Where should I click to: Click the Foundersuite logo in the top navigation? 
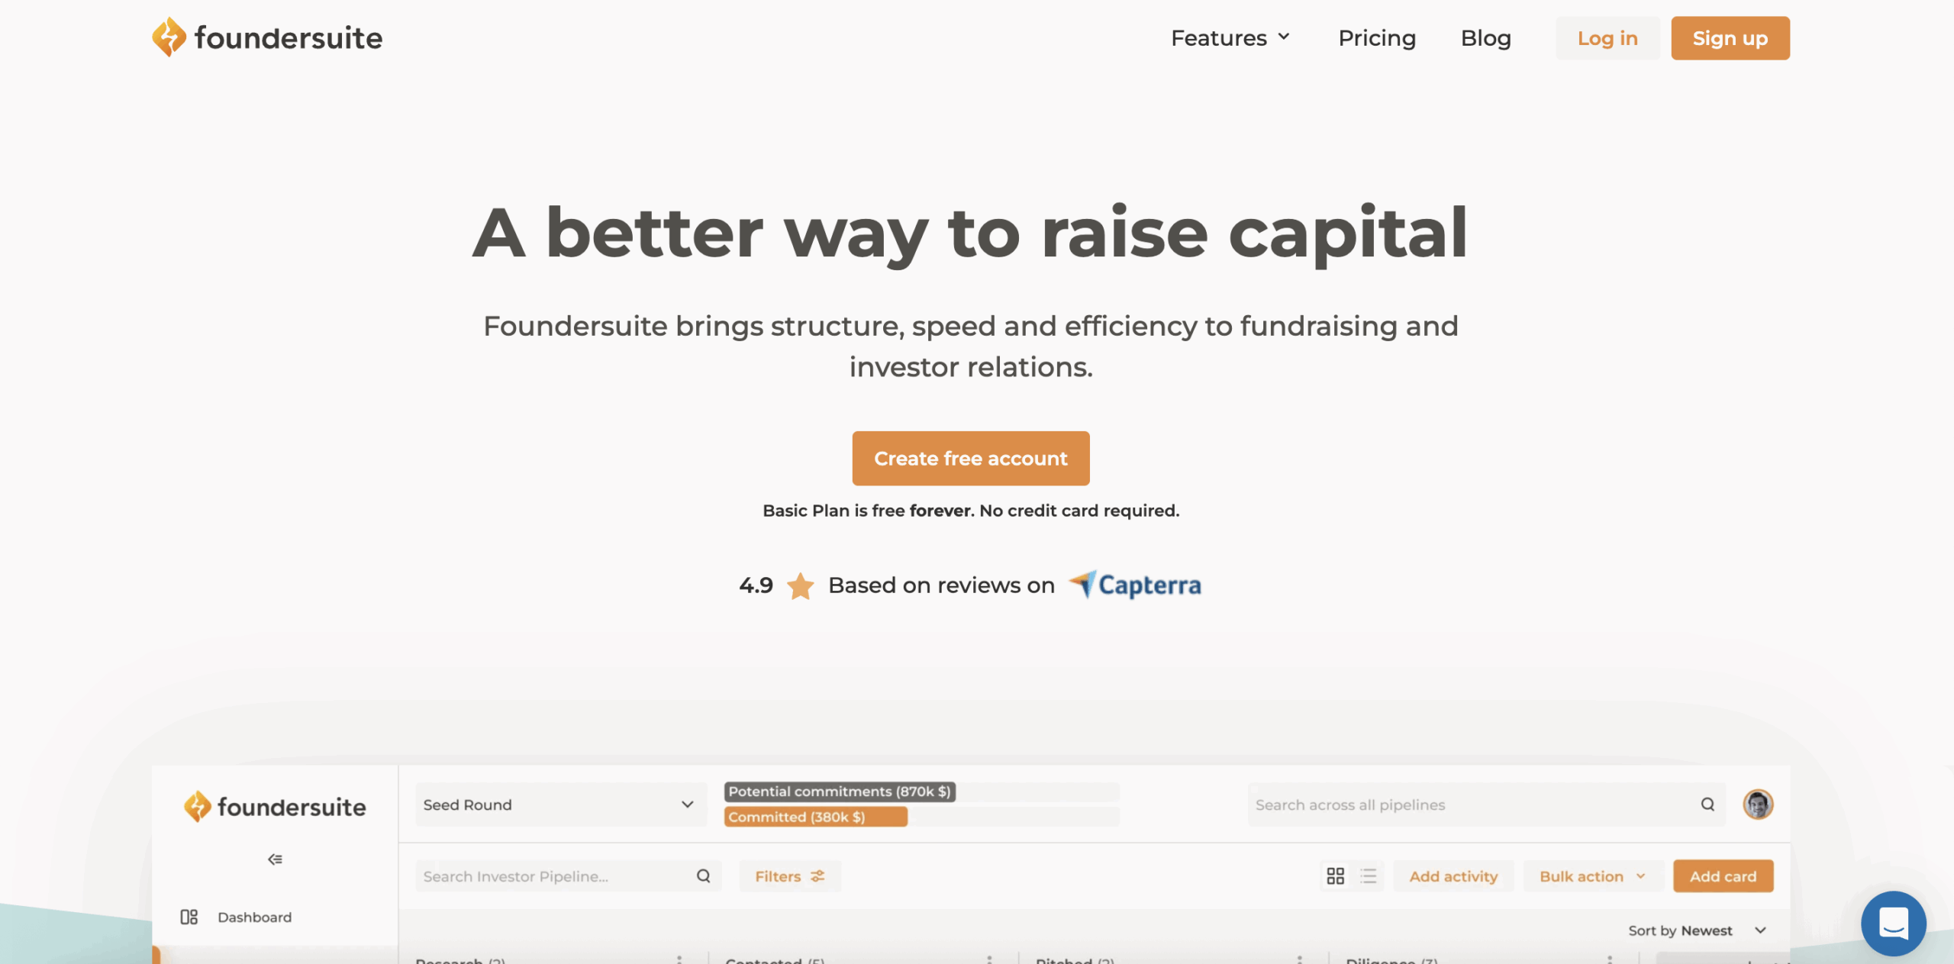click(x=267, y=37)
